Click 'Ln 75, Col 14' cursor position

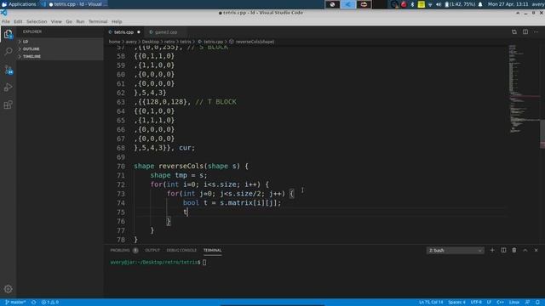coord(431,303)
